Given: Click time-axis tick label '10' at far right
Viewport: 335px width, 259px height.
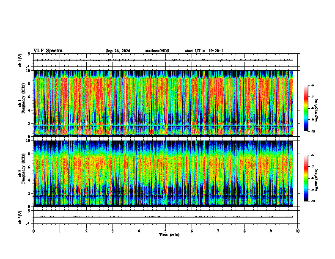Looking at the screenshot, I should tap(297, 231).
